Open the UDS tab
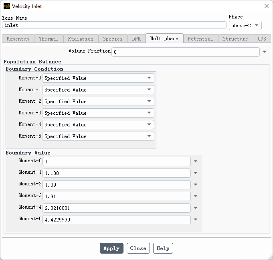Screen dimensions: 273x260 coord(262,39)
